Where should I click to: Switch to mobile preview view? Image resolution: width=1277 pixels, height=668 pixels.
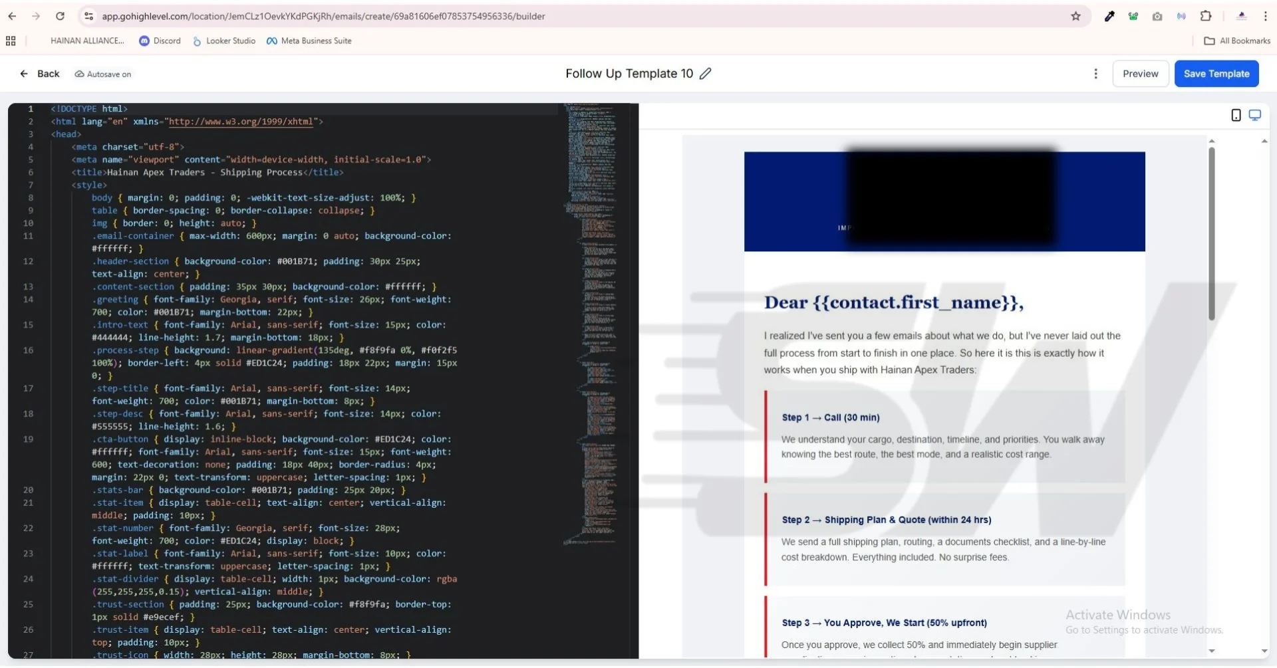(x=1236, y=116)
